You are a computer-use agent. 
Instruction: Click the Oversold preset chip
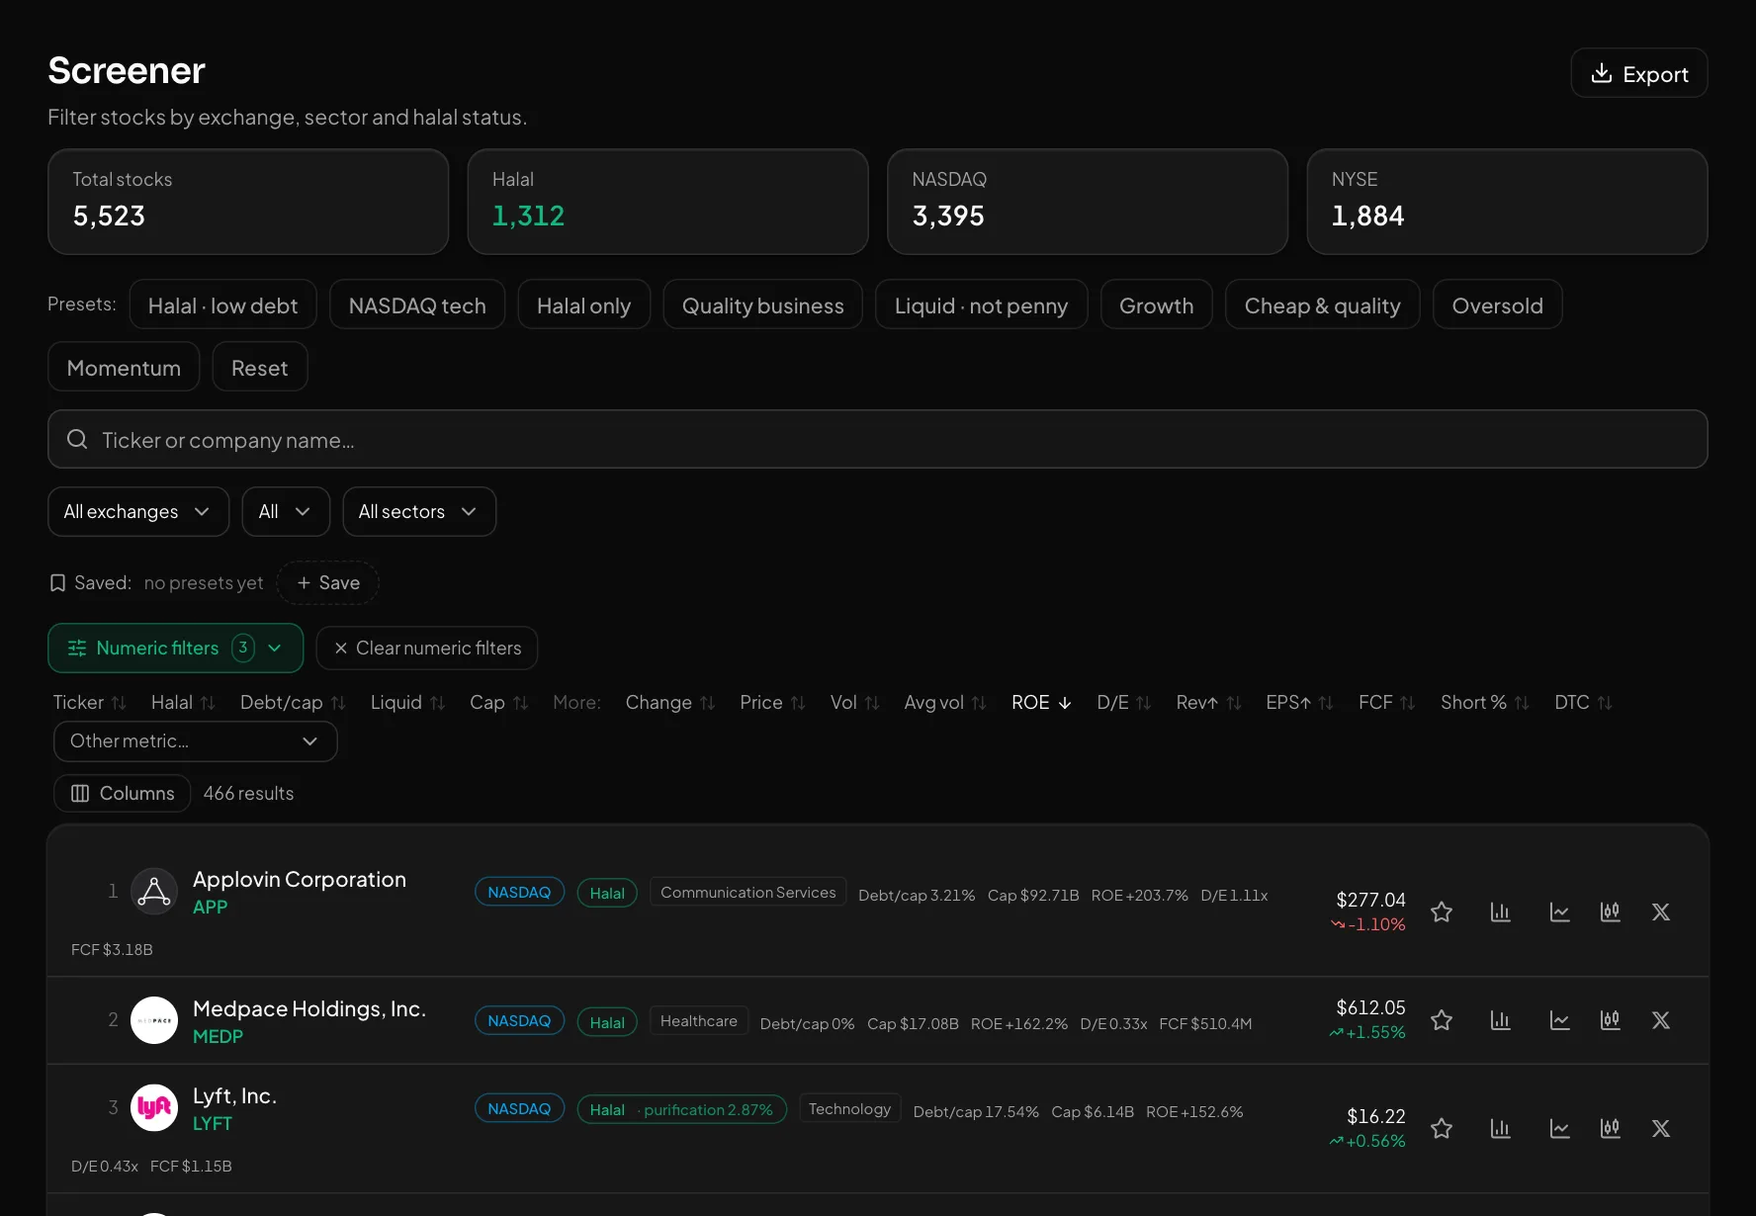tap(1497, 304)
